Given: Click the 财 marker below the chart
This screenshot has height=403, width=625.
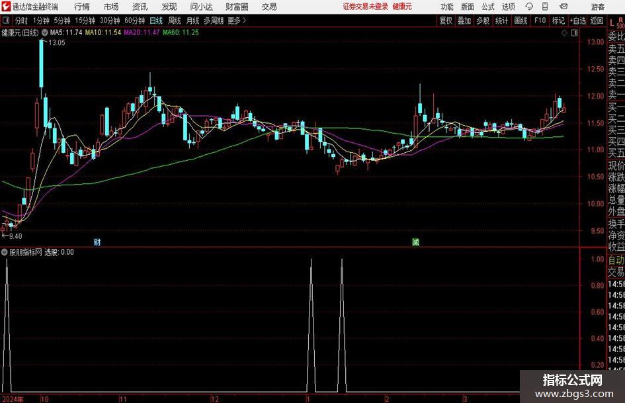Looking at the screenshot, I should 97,242.
